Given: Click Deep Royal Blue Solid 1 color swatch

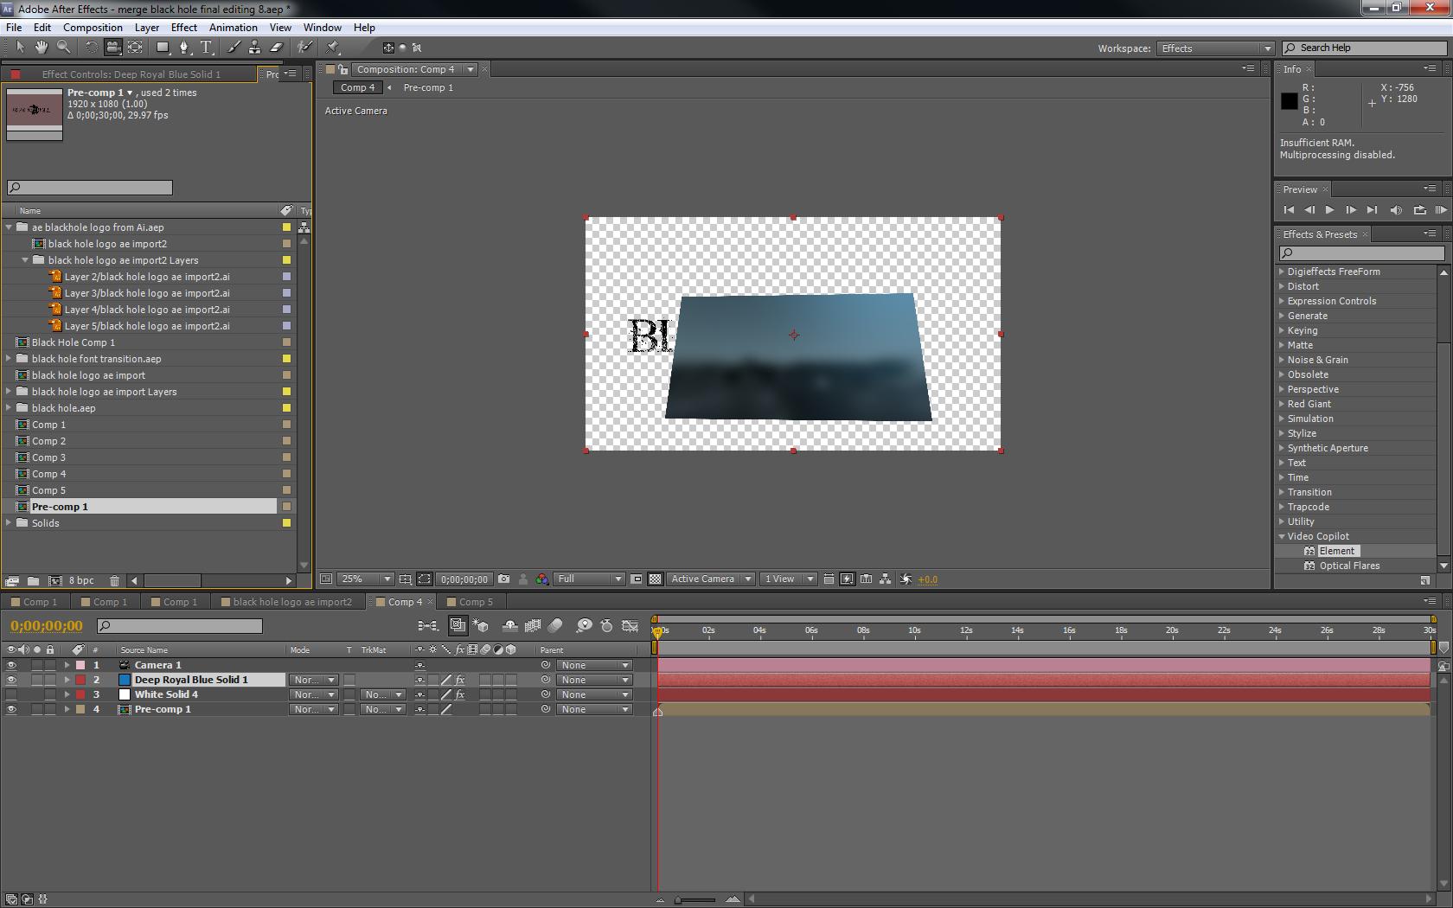Looking at the screenshot, I should pyautogui.click(x=125, y=680).
